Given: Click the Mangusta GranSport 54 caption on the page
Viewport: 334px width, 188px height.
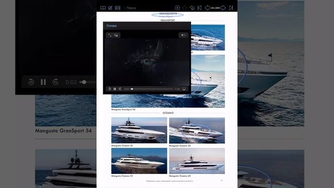Looking at the screenshot, I should (x=123, y=109).
